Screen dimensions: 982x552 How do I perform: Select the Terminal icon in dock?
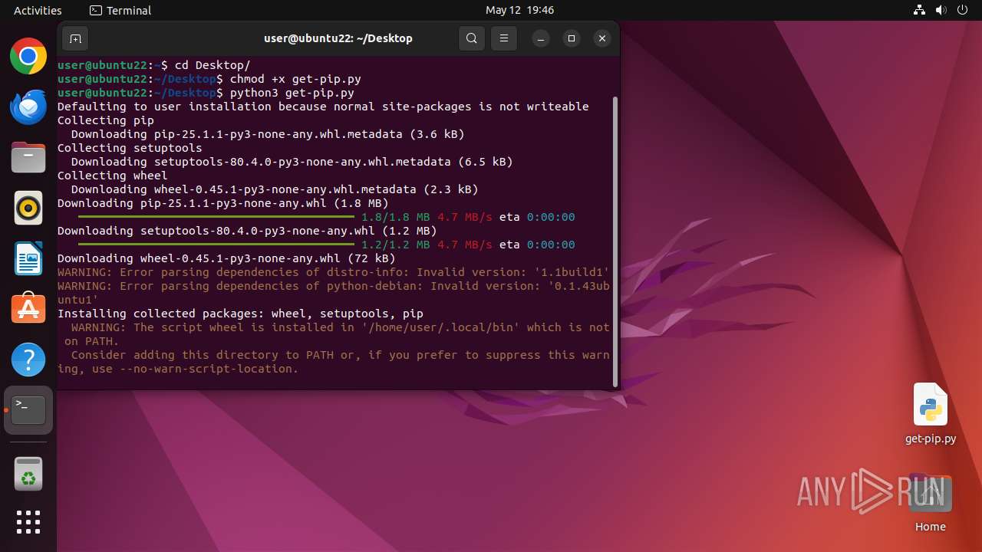[x=28, y=410]
